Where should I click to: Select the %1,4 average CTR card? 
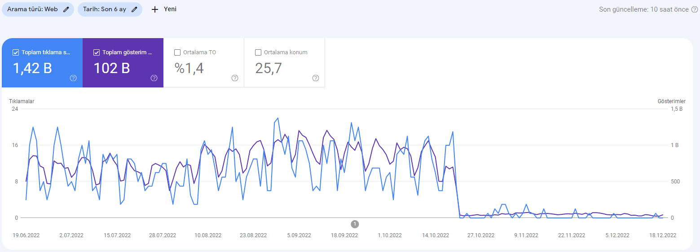[x=204, y=63]
